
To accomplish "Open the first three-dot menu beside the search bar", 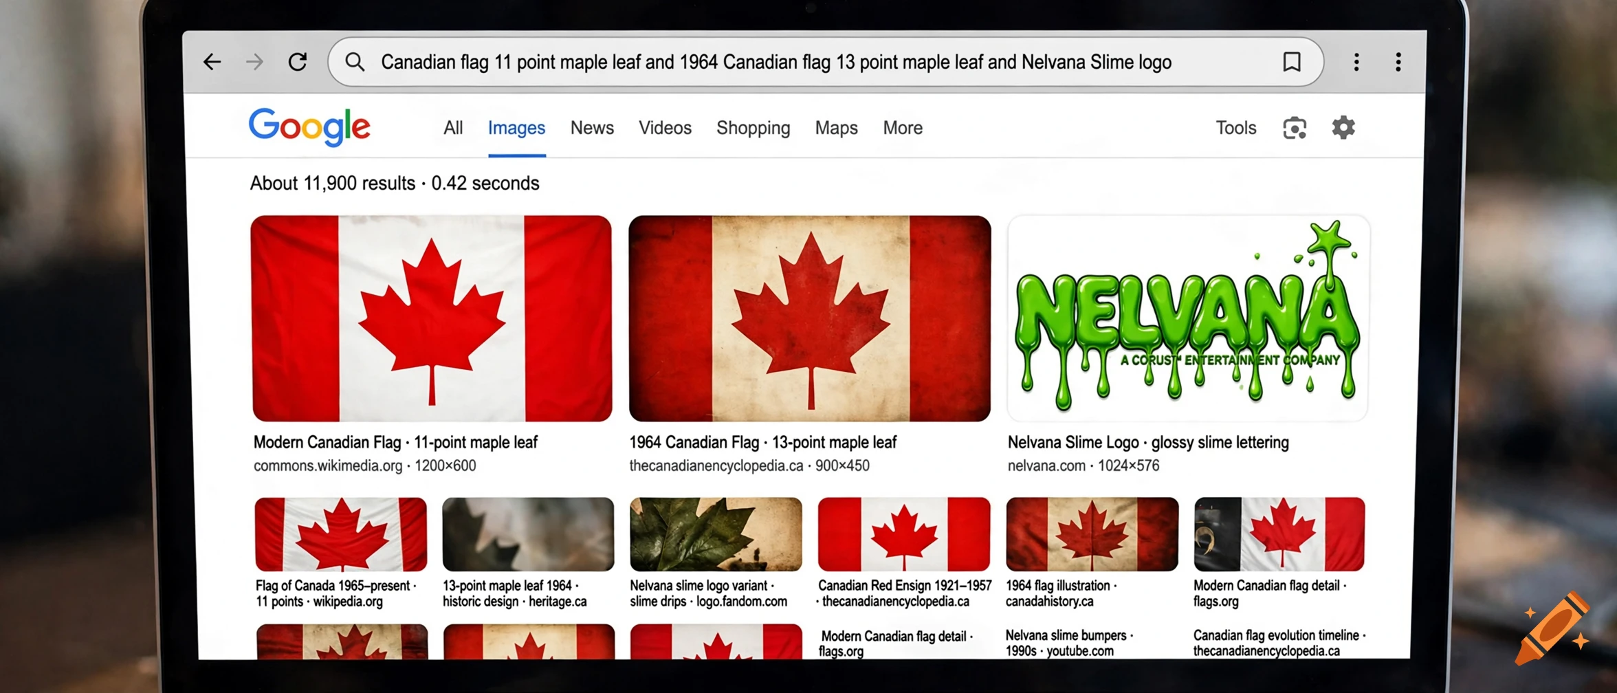I will point(1356,62).
